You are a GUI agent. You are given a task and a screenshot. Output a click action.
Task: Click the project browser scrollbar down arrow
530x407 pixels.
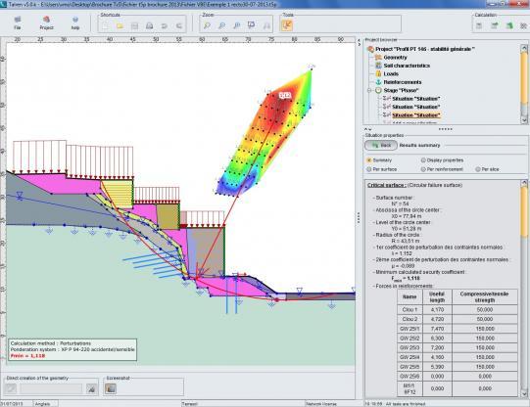[x=524, y=119]
